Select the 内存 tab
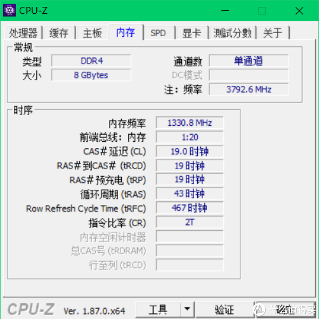This screenshot has width=319, height=319. 125,32
